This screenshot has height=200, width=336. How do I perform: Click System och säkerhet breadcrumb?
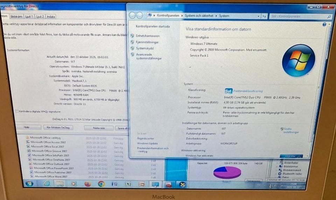coord(199,16)
